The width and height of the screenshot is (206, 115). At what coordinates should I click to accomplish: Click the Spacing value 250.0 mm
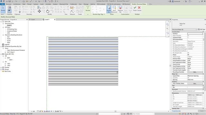pyautogui.click(x=195, y=80)
